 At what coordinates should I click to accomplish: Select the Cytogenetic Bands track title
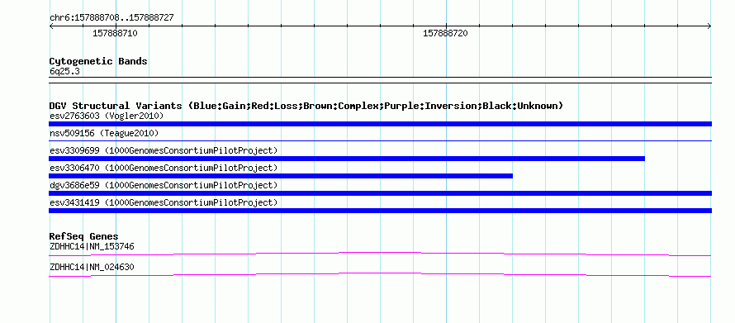[98, 61]
